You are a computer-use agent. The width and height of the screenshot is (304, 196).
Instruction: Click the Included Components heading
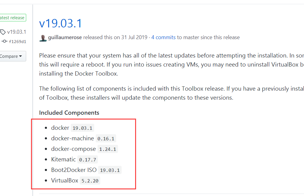69,113
